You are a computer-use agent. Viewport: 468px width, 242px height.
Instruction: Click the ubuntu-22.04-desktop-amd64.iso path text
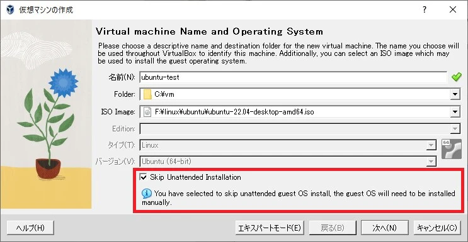[234, 113]
